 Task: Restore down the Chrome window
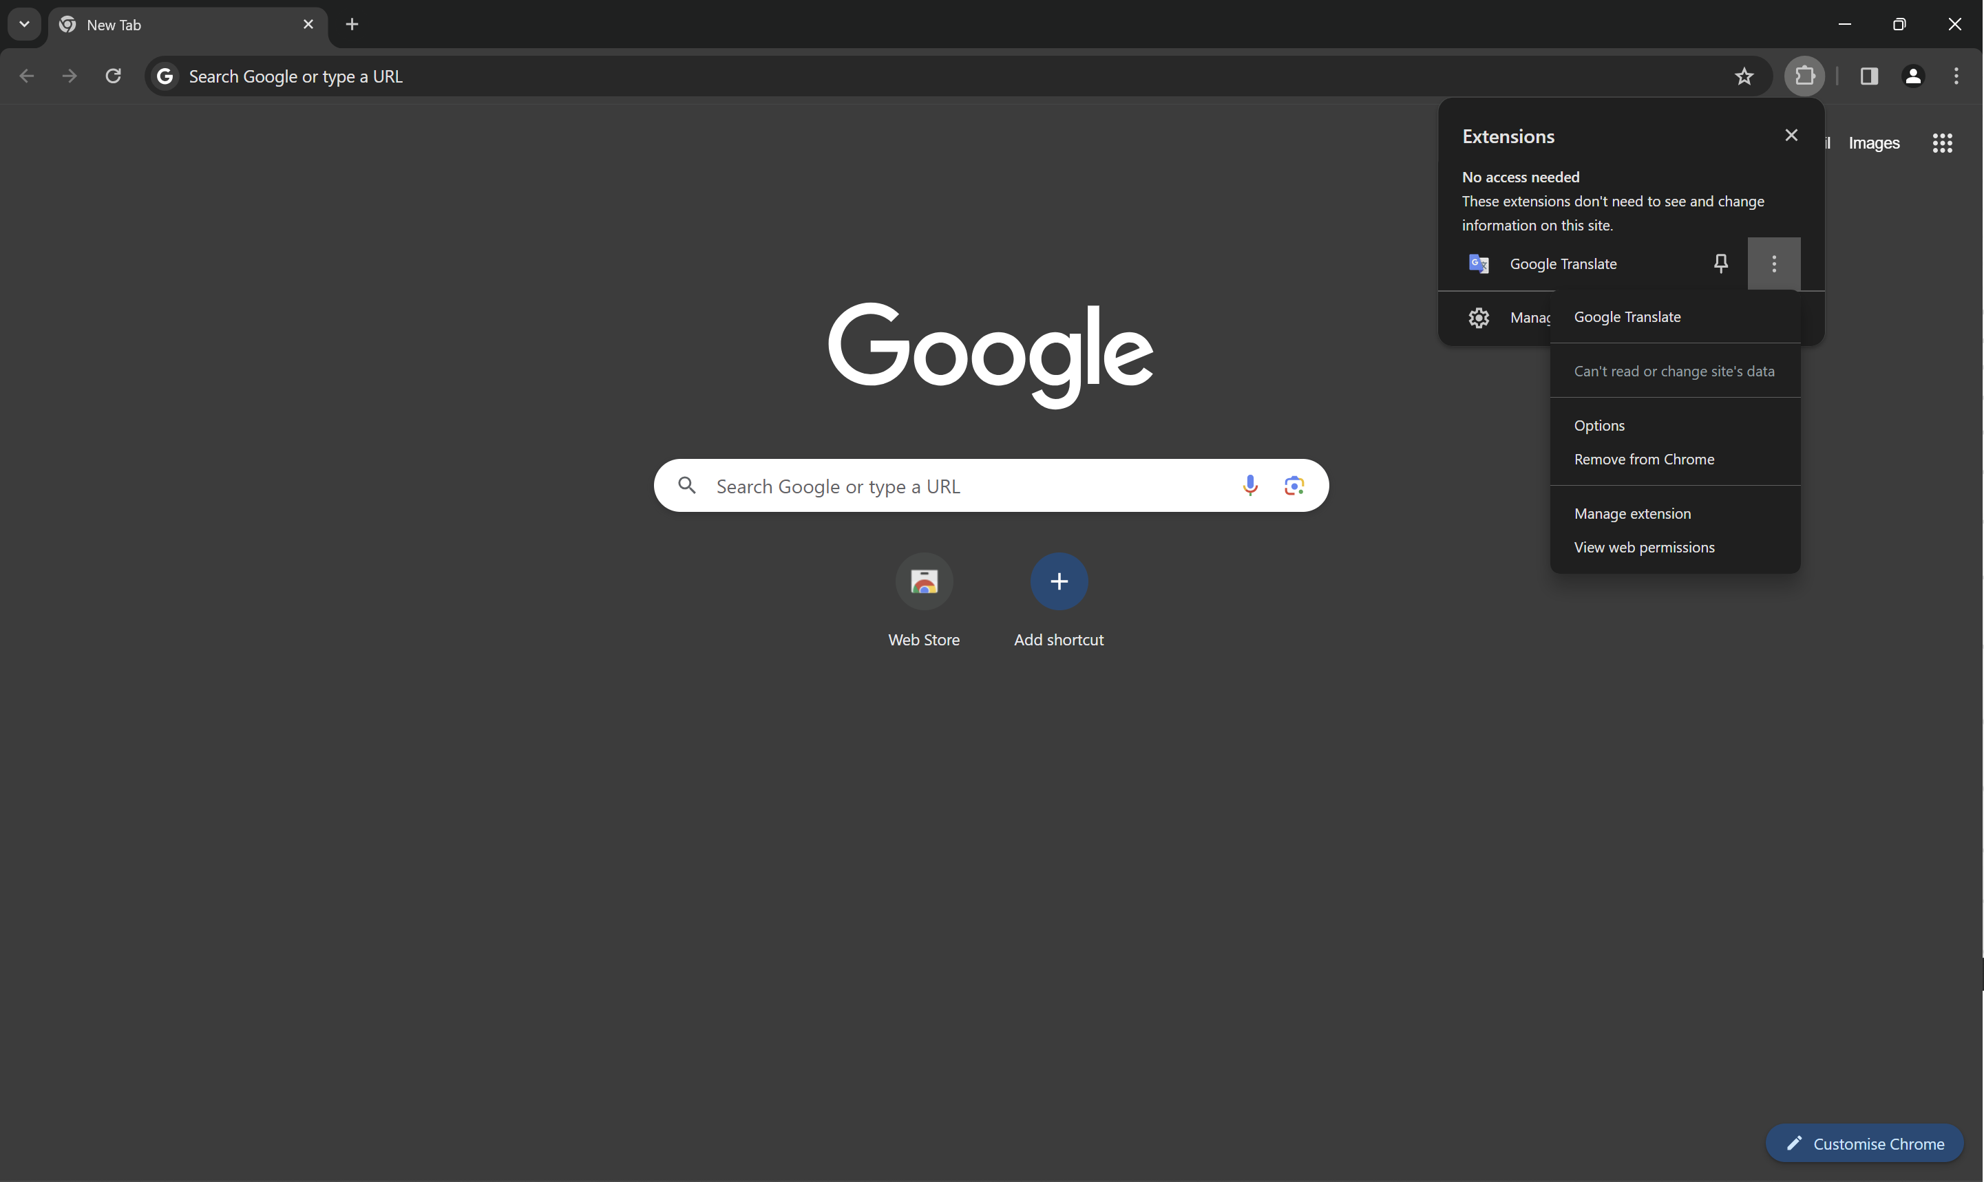pyautogui.click(x=1899, y=24)
